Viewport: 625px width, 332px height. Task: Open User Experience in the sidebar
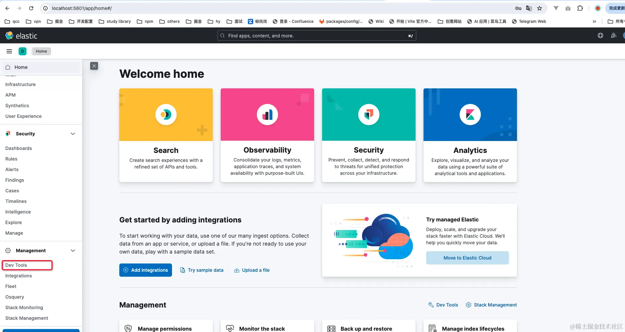[x=24, y=116]
